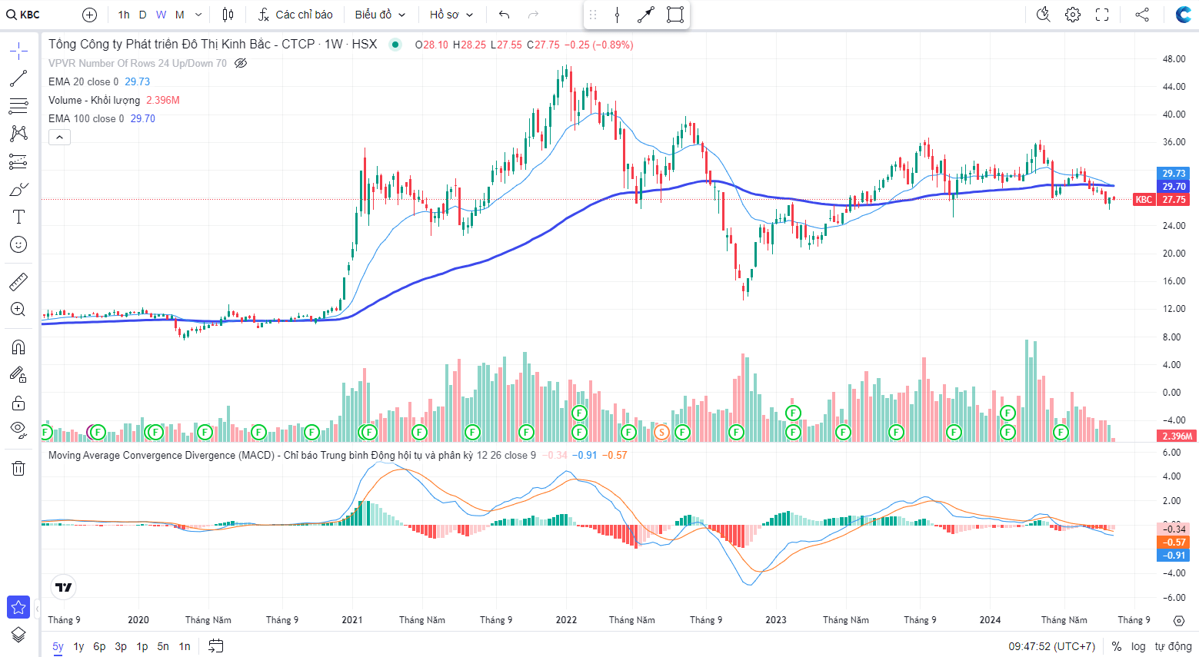Viewport: 1199px width, 657px height.
Task: Select the zoom in tool
Action: (x=18, y=310)
